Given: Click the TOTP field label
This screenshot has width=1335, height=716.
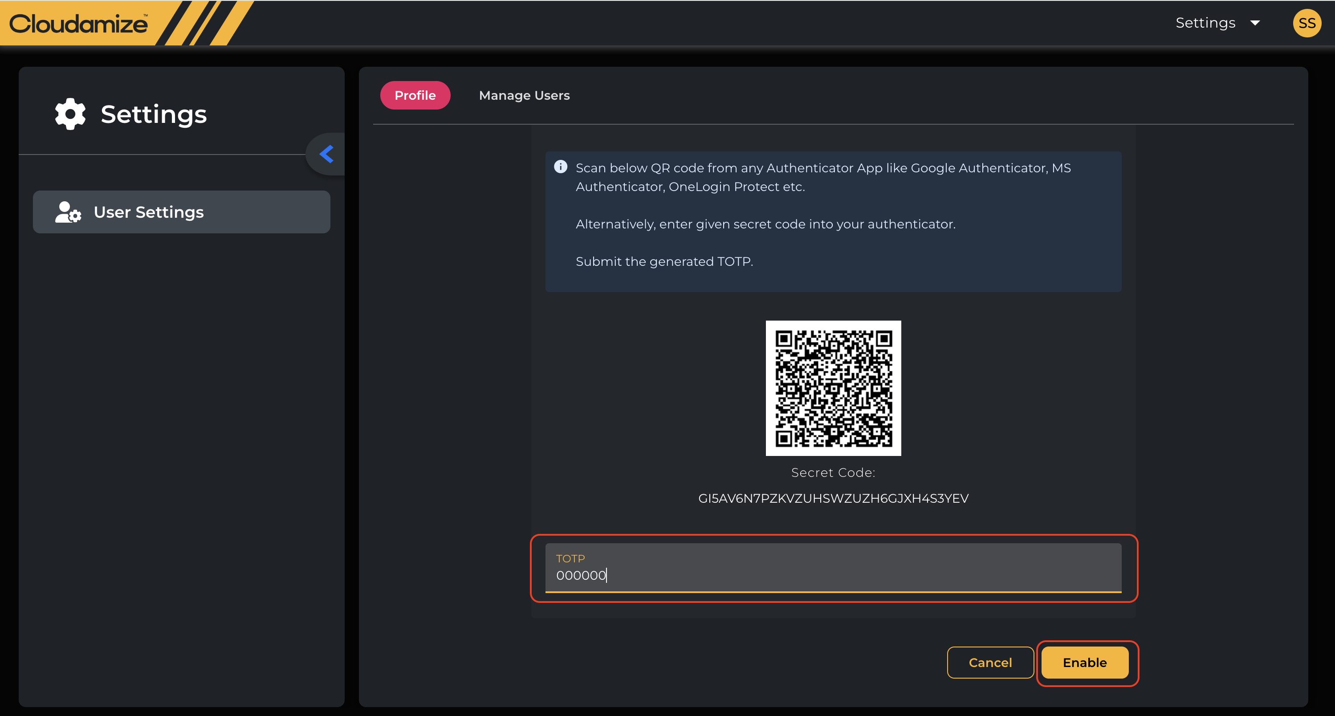Looking at the screenshot, I should (570, 558).
